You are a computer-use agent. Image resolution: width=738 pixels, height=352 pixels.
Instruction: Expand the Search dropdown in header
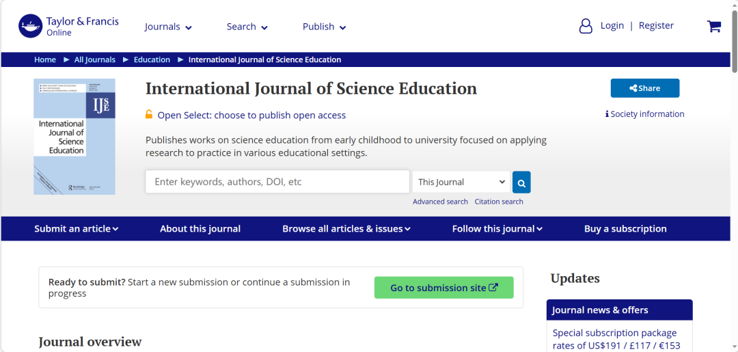[247, 27]
